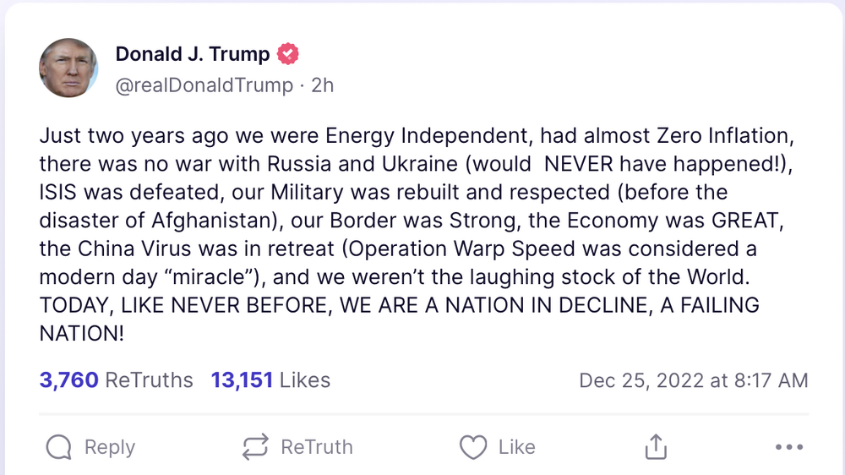
Task: Click the ReTruth arrows icon
Action: [254, 447]
